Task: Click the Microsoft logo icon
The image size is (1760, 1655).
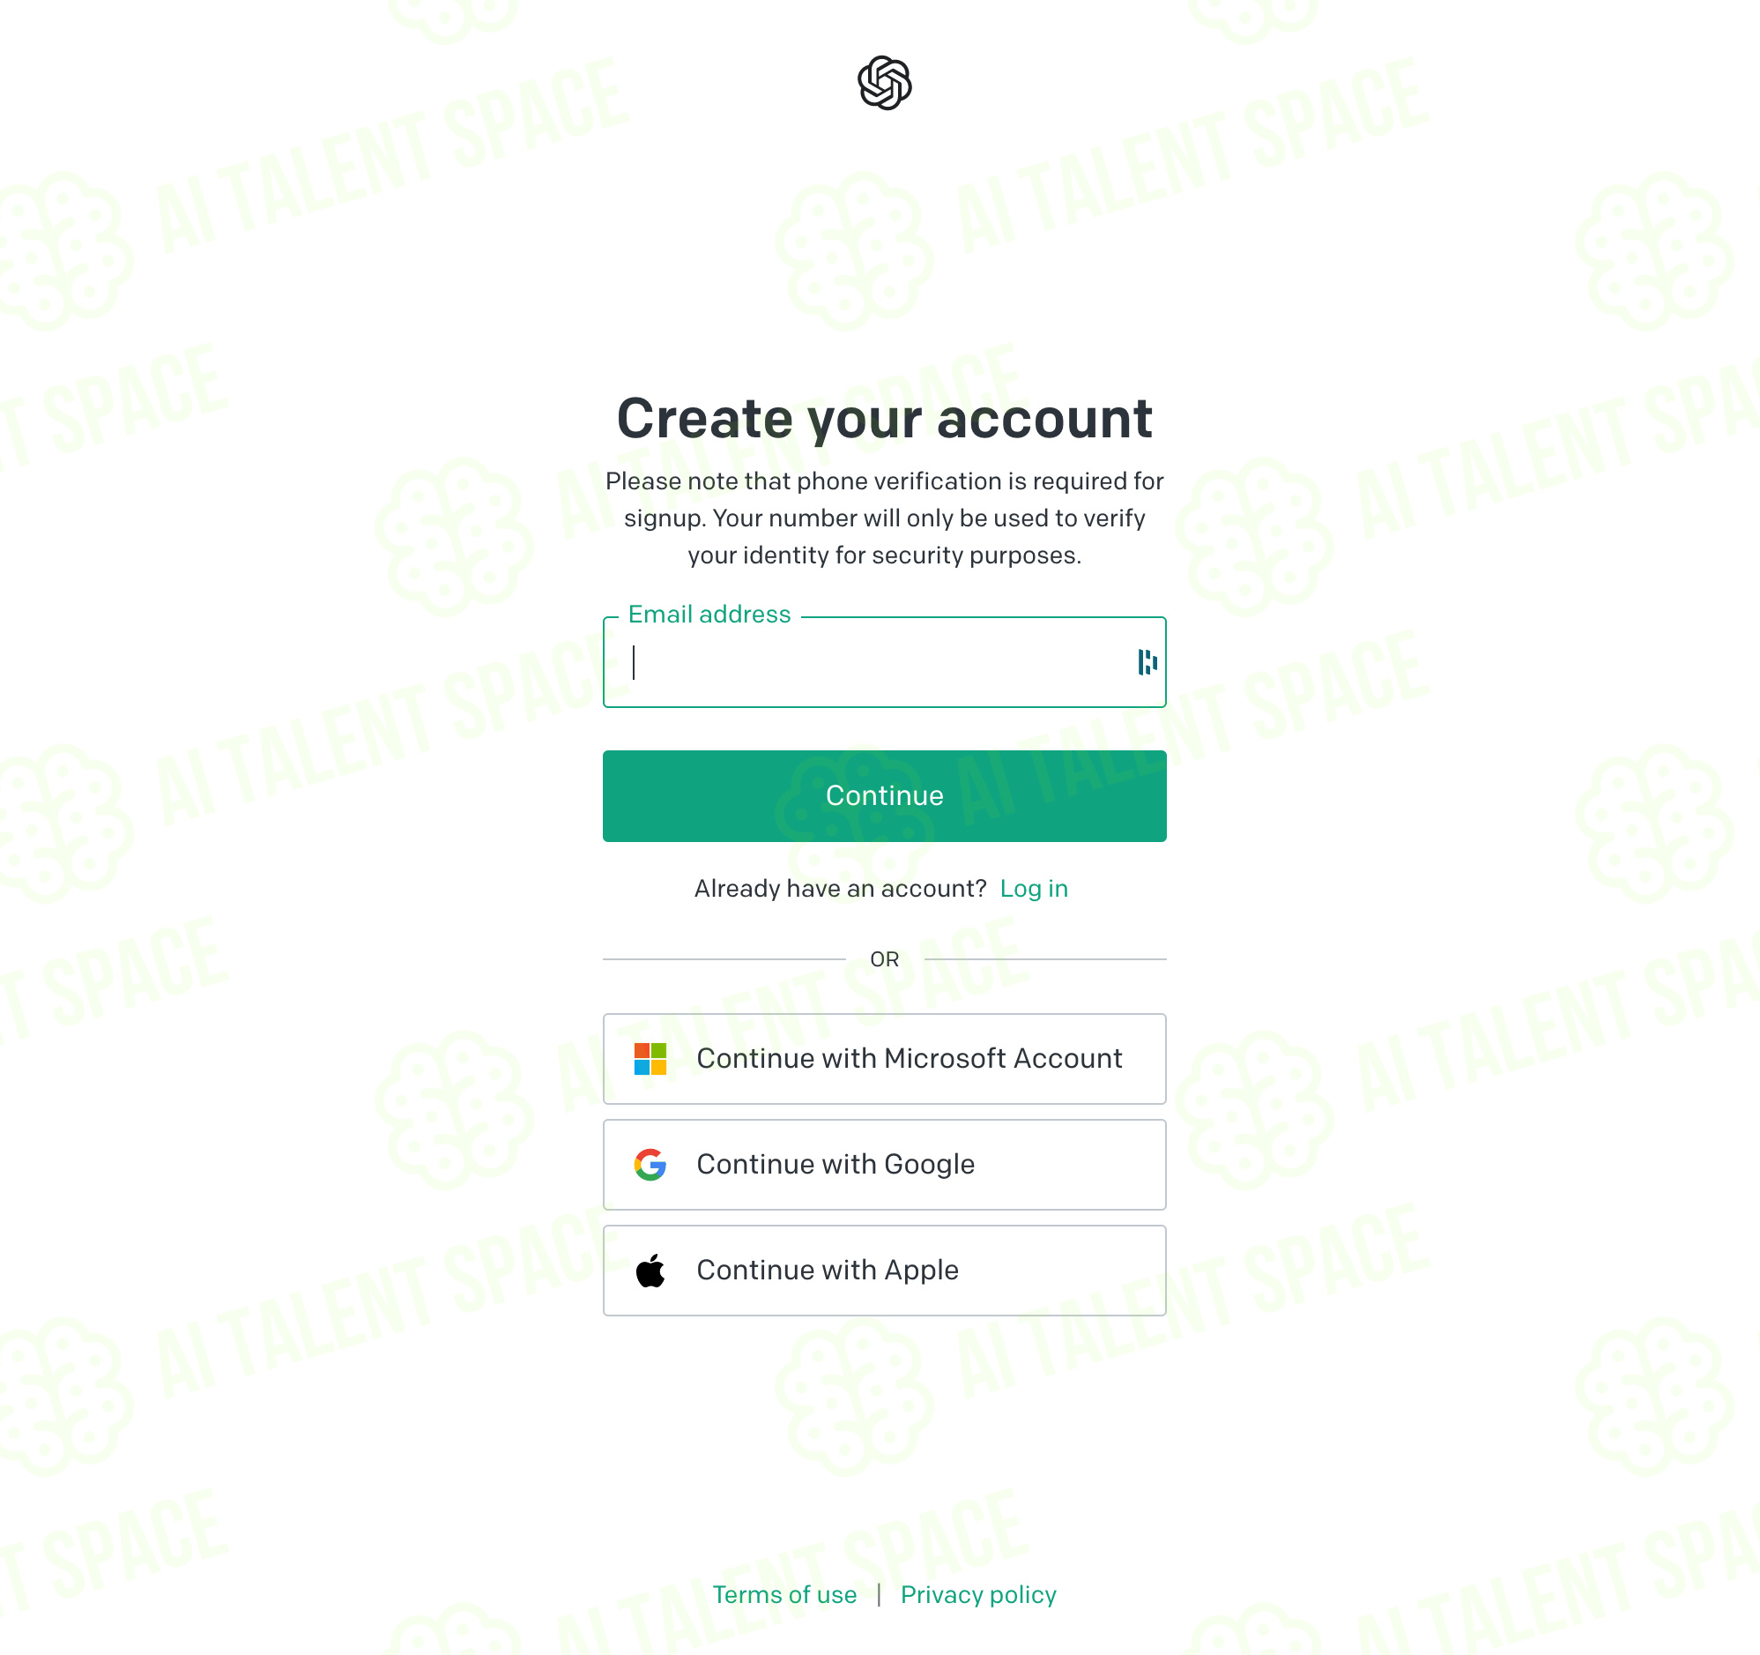Action: pos(650,1059)
